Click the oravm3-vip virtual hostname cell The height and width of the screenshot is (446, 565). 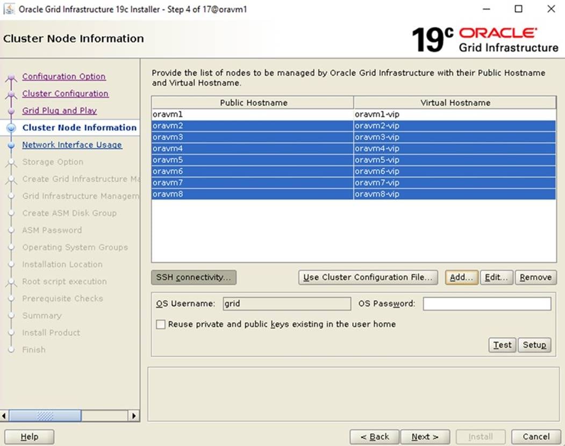[x=455, y=137]
